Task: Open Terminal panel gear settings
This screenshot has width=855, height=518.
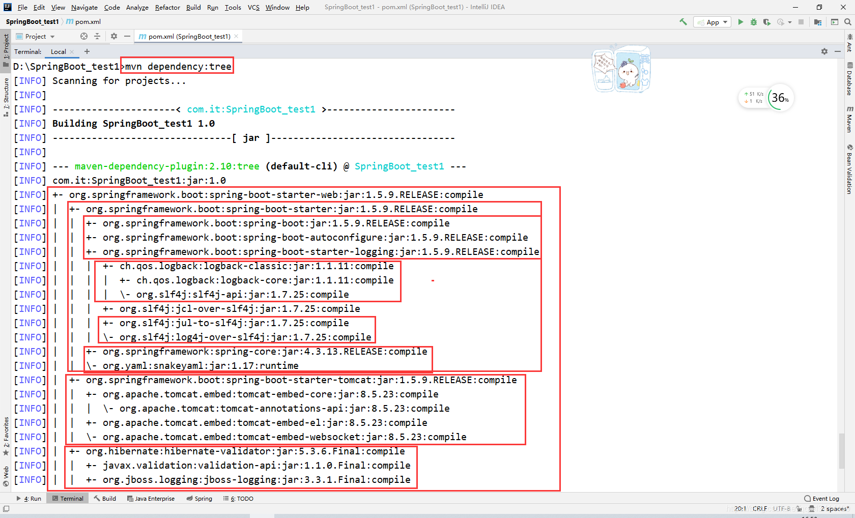Action: point(824,51)
